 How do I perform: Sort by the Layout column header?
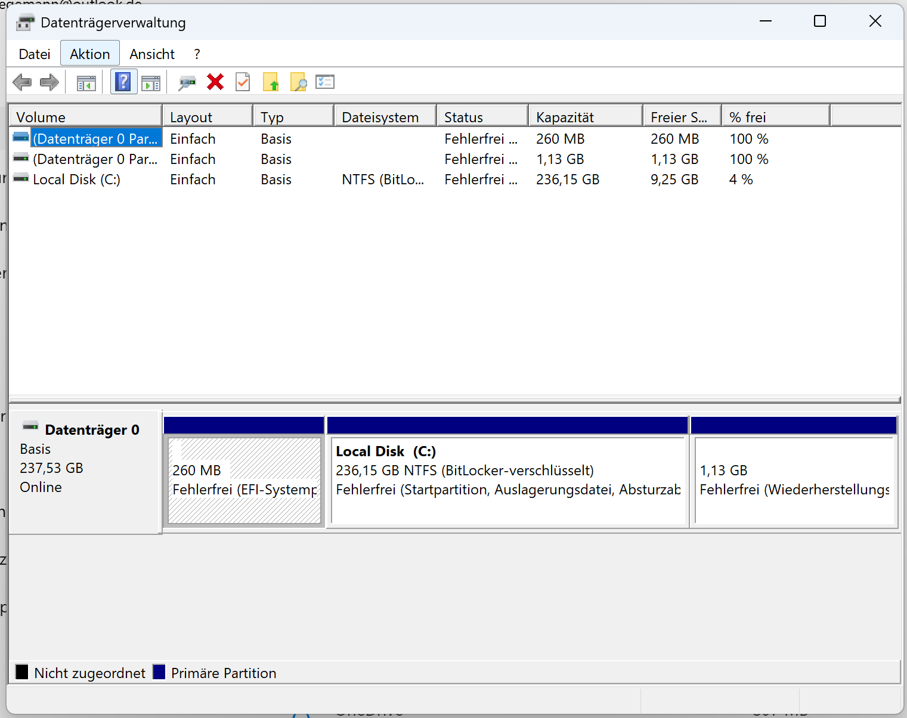[208, 117]
